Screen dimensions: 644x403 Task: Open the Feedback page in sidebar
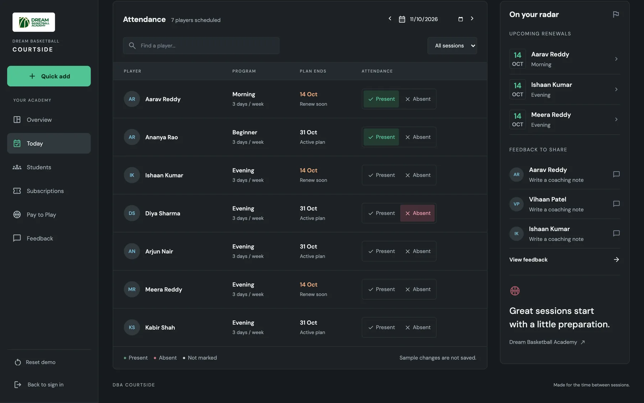pos(49,239)
